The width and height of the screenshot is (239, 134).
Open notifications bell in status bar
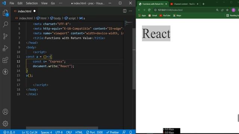tap(131, 132)
